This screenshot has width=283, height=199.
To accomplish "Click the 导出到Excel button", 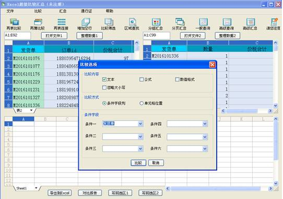I will (60, 193).
